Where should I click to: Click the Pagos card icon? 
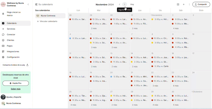3,46
